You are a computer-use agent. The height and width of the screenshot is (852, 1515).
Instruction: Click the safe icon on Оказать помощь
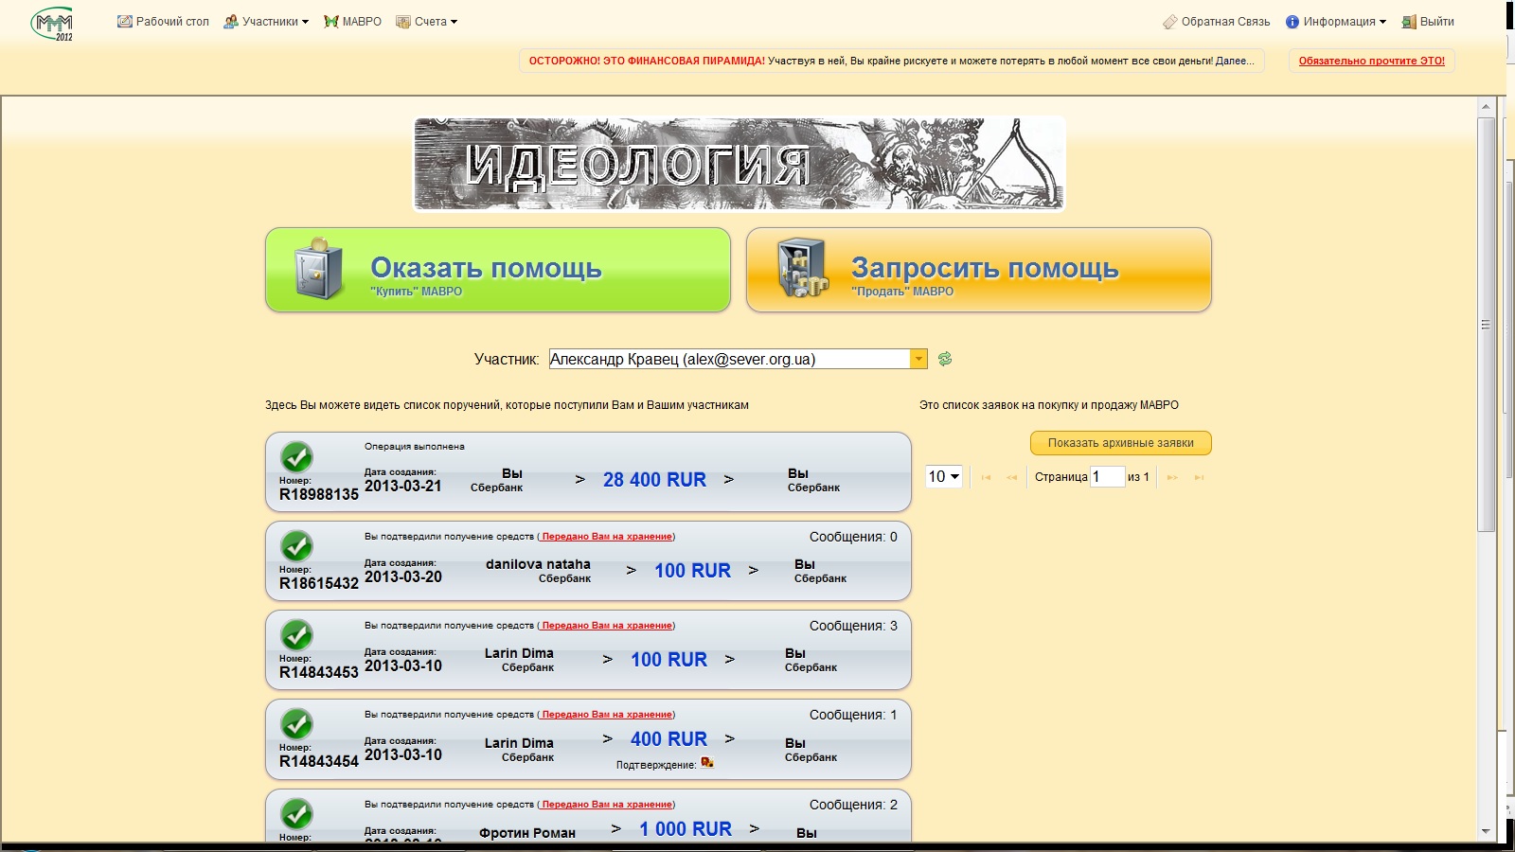319,268
